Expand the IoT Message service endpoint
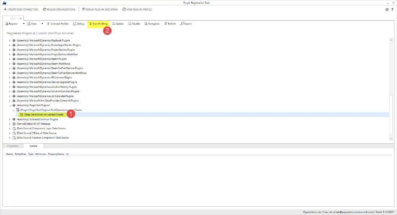The width and height of the screenshot is (397, 215). tap(10, 124)
